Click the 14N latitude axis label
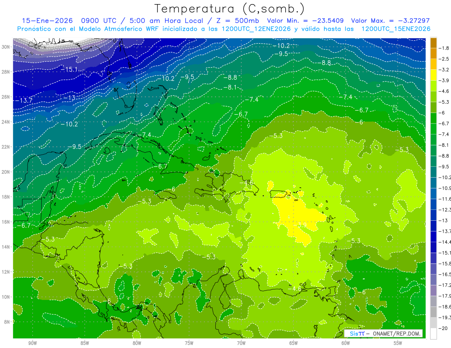451x348 pixels. coord(6,247)
